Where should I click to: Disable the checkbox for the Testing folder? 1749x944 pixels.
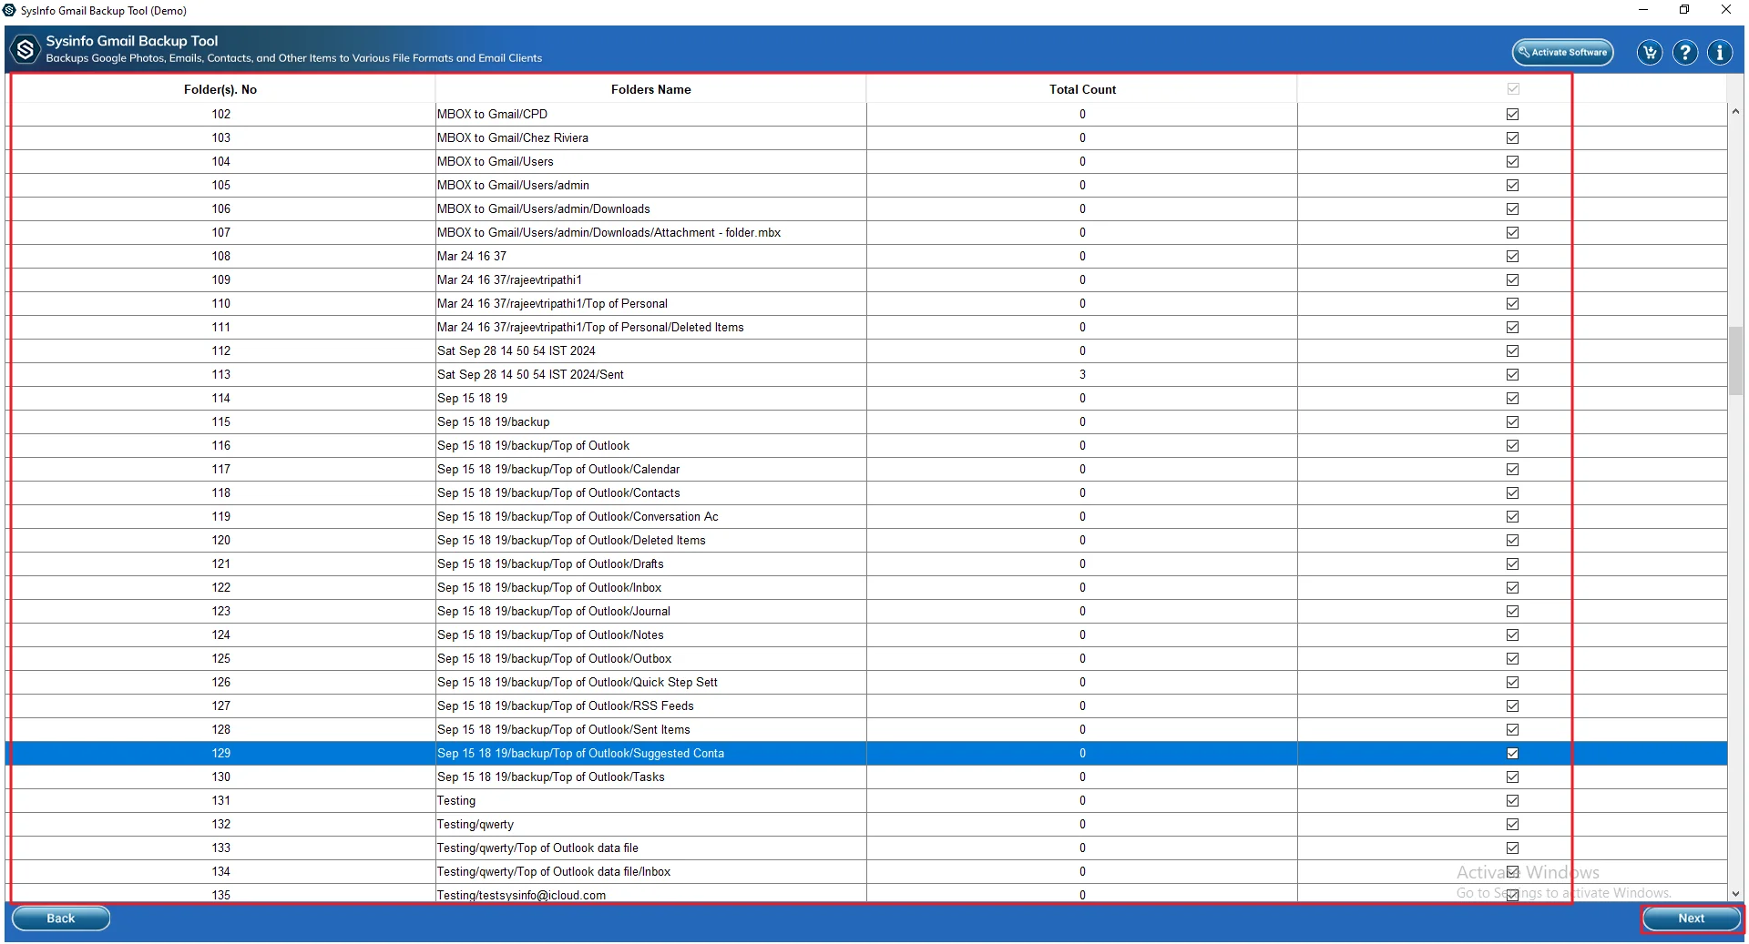[x=1513, y=800]
